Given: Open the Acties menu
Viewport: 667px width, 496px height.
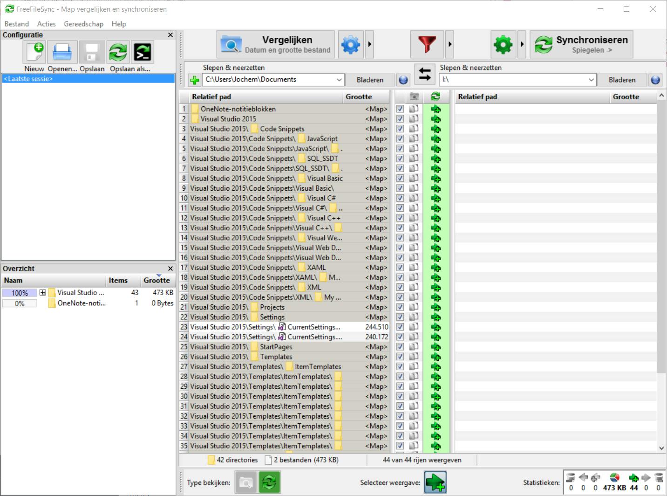Looking at the screenshot, I should coord(47,24).
